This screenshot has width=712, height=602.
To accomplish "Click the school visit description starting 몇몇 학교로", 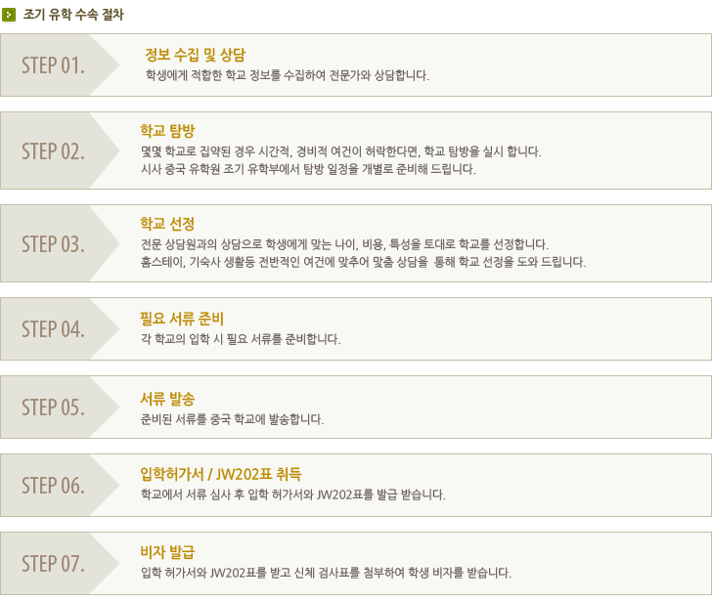I will pos(340,150).
